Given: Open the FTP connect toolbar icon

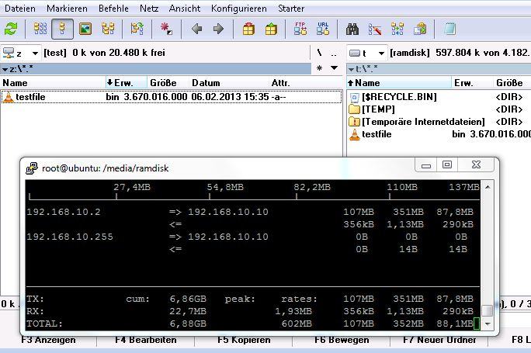Looking at the screenshot, I should click(300, 29).
